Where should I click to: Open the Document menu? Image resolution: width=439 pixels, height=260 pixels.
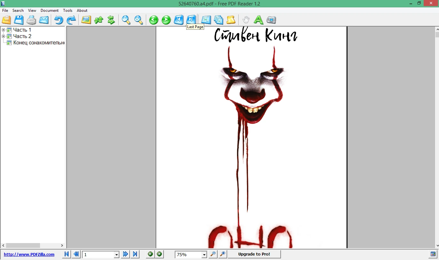pos(50,11)
